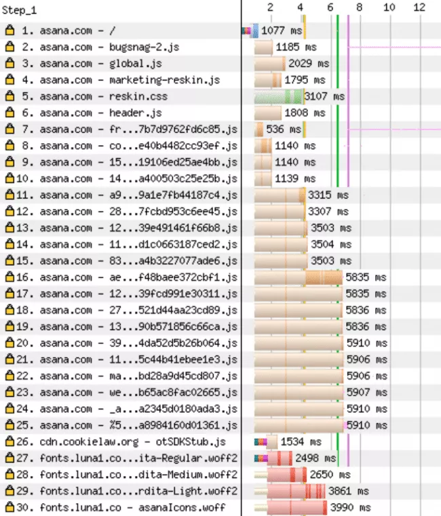Click the lock icon on request 16
Screen dimensions: 441x516
pos(9,277)
